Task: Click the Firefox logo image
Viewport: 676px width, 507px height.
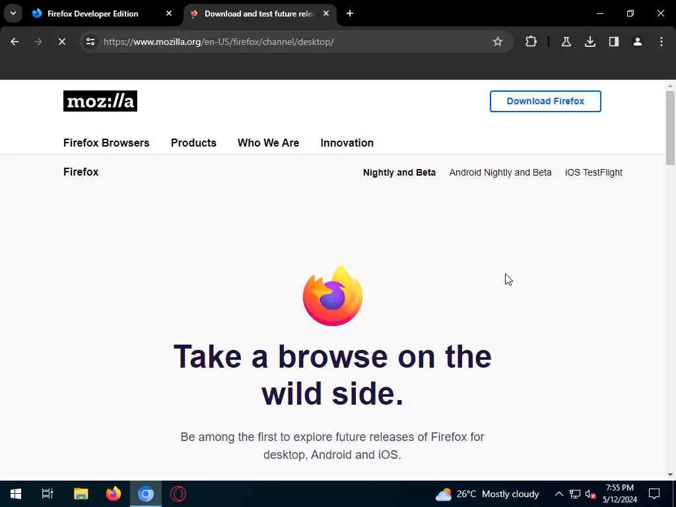Action: (x=333, y=296)
